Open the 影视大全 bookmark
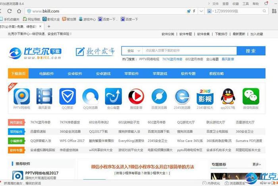Viewport: 278px width, 186px height. click(51, 19)
